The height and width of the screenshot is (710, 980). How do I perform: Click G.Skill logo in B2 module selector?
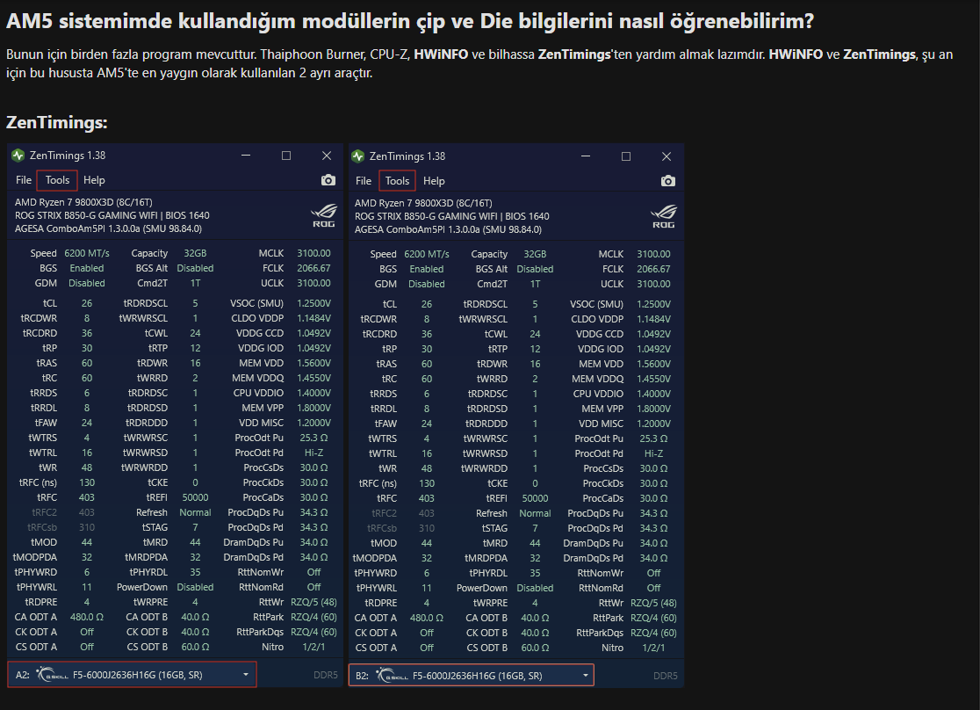[392, 675]
